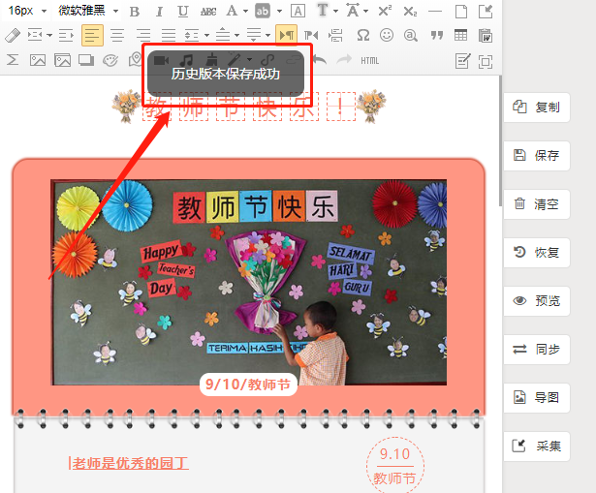Click the 采集 collect button
596x493 pixels.
click(536, 446)
